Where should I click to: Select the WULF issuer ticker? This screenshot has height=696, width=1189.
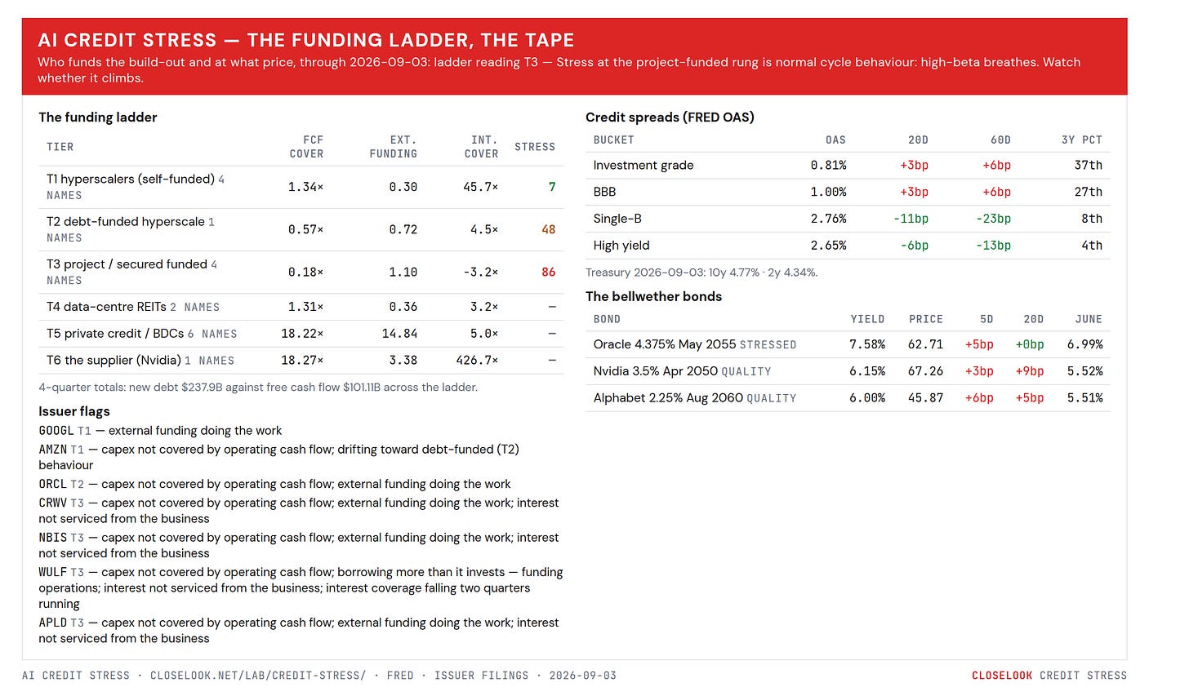coord(53,573)
